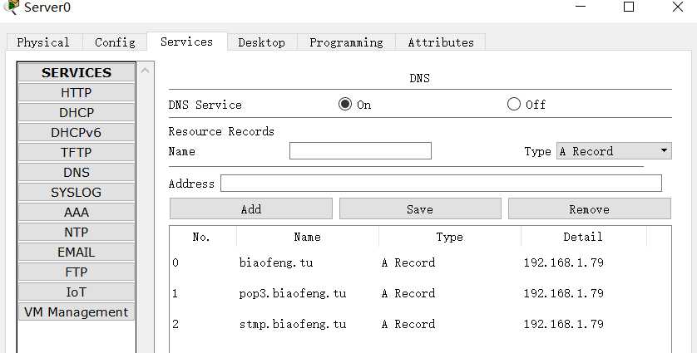Turn DNS Service On
This screenshot has height=353, width=697.
[345, 105]
